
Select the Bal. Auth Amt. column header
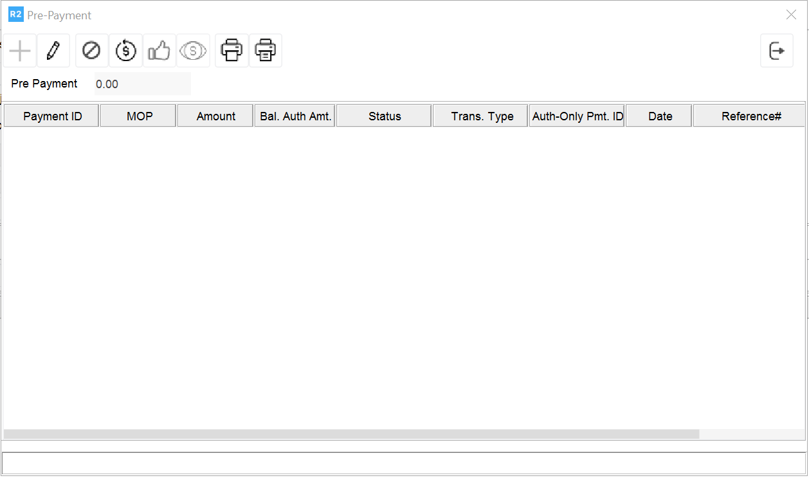coord(295,116)
